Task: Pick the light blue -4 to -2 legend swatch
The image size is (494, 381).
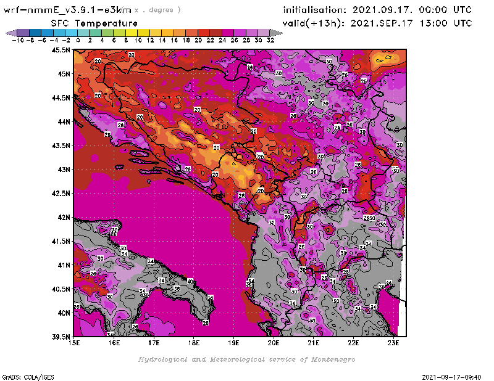Action: click(59, 33)
